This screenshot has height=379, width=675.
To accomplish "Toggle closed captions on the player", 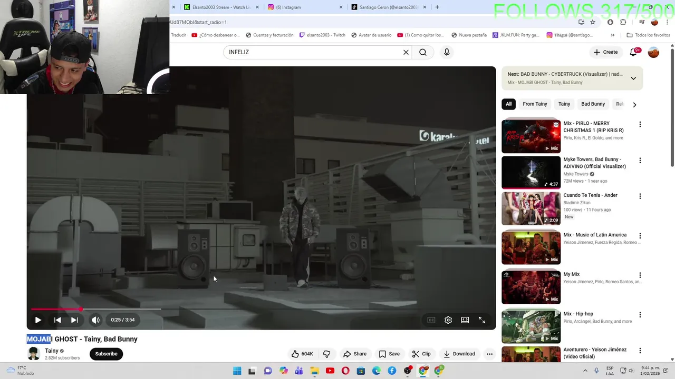I will coord(431,320).
